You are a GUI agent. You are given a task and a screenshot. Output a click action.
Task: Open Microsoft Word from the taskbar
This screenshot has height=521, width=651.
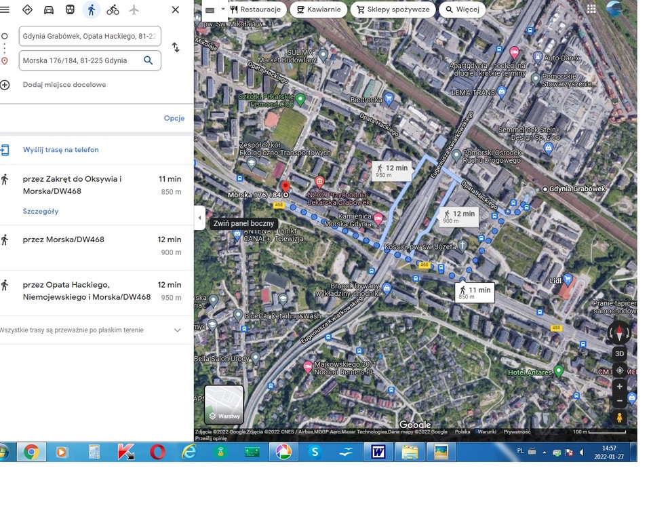pos(378,452)
